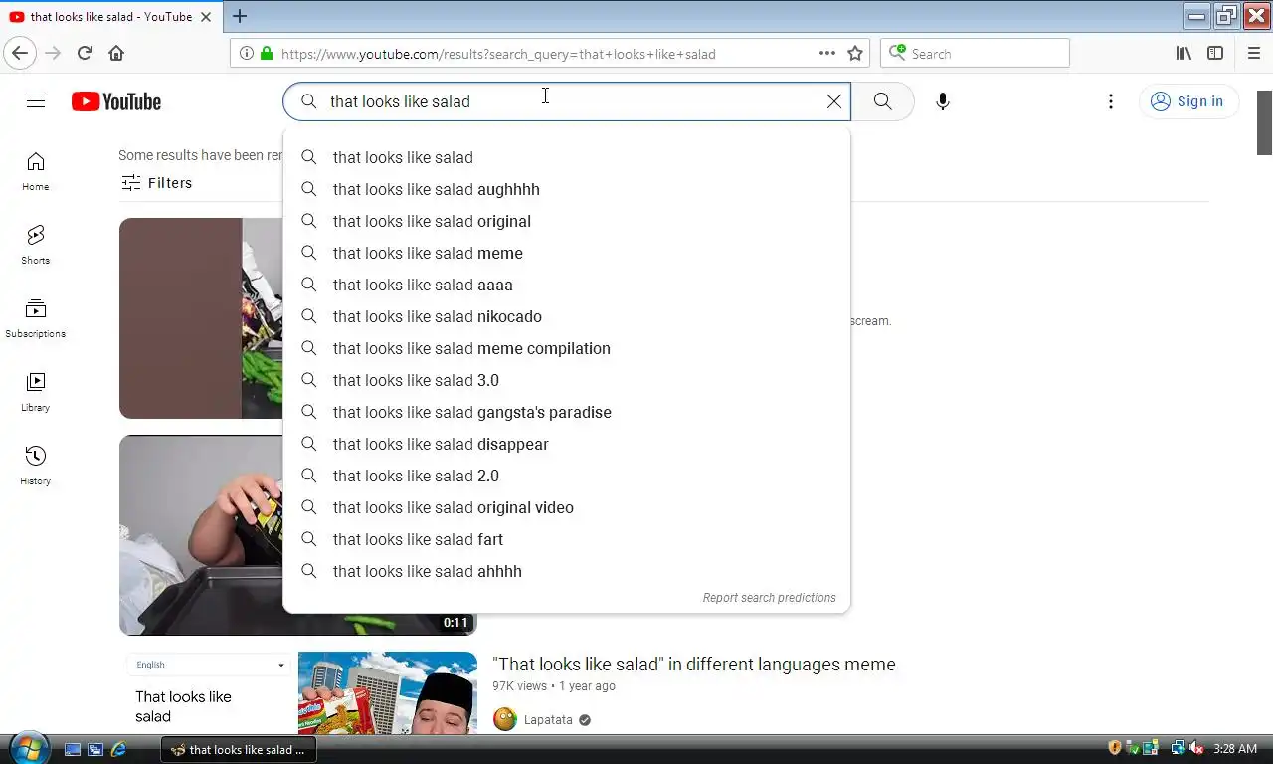This screenshot has width=1273, height=764.
Task: Open Subscriptions in the sidebar
Action: 36,318
